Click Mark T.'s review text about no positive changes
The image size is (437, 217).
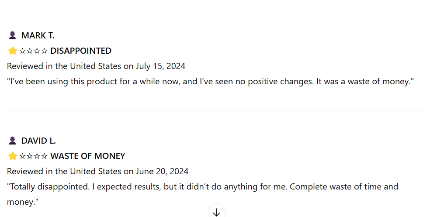click(x=211, y=82)
